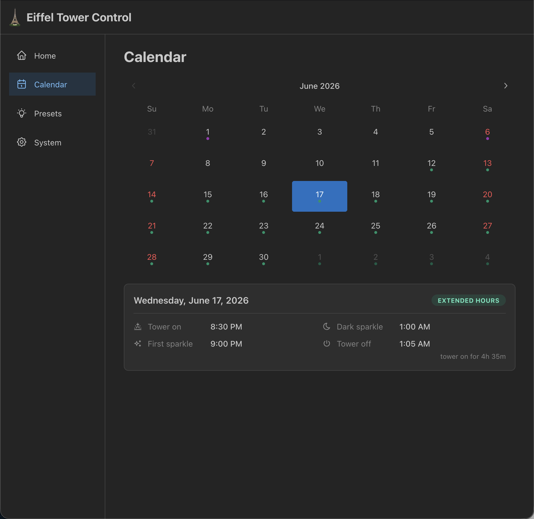Go to the previous month
This screenshot has width=534, height=519.
[134, 86]
